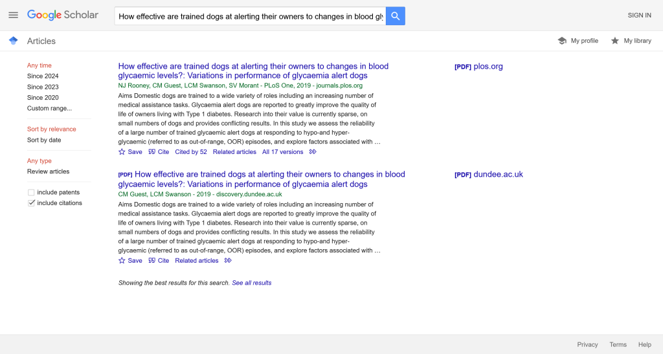The height and width of the screenshot is (354, 663).
Task: Open the hamburger menu
Action: click(x=13, y=15)
